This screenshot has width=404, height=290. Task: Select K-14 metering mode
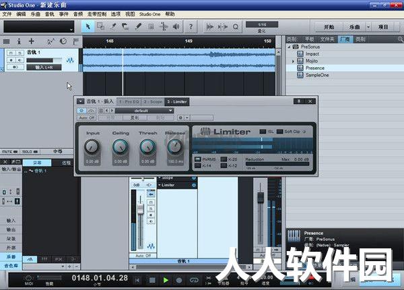pyautogui.click(x=197, y=166)
